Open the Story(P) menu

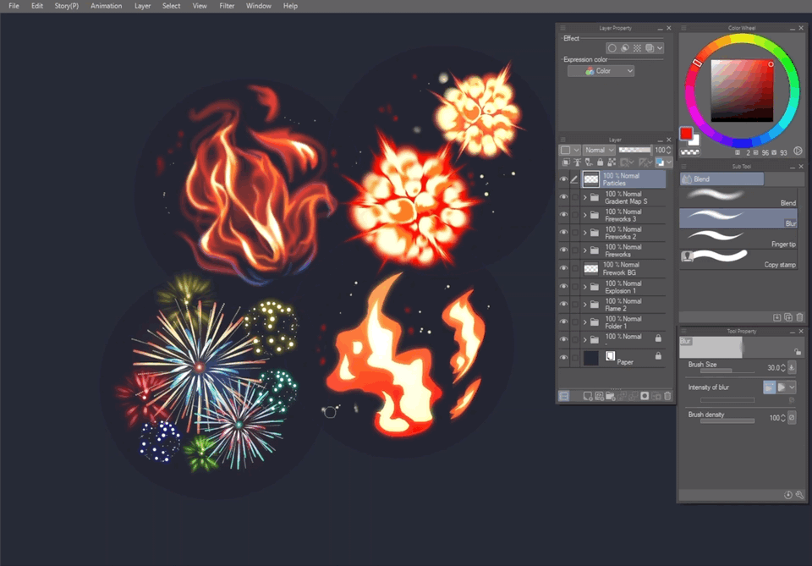click(67, 6)
